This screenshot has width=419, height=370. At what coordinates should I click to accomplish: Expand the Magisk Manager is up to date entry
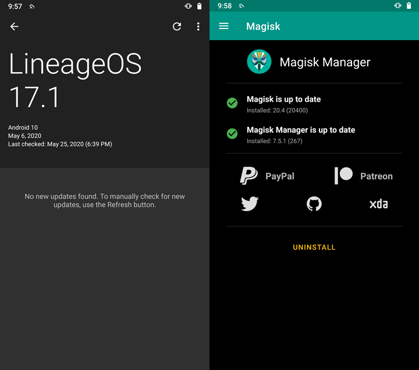pos(300,134)
